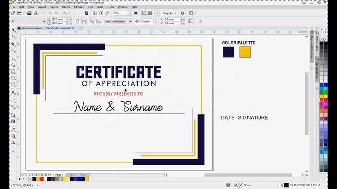The width and height of the screenshot is (337, 189).
Task: Click the Open folder icon
Action: (19, 13)
